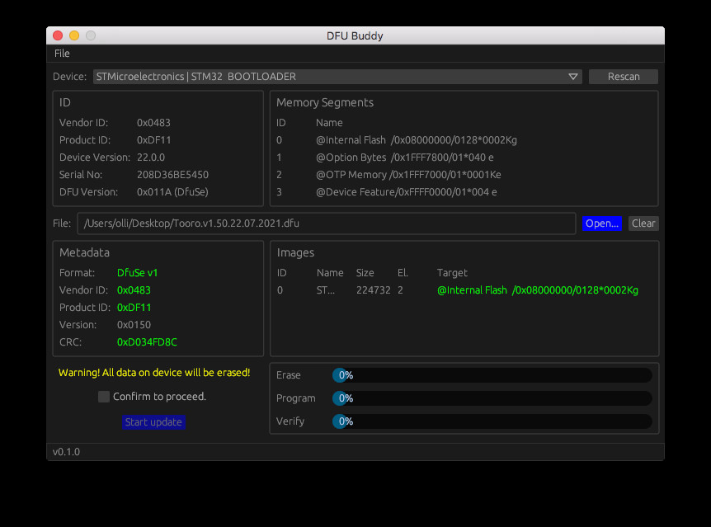The width and height of the screenshot is (711, 527).
Task: Click the Serial No value 208D36BE5450
Action: point(172,175)
